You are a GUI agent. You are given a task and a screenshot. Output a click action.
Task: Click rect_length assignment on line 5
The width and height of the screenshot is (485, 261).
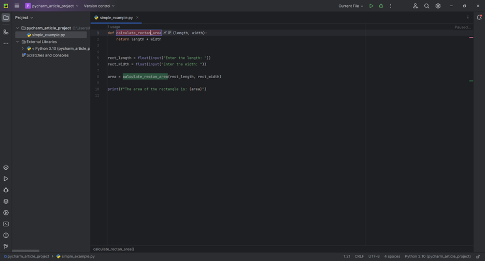tap(159, 58)
